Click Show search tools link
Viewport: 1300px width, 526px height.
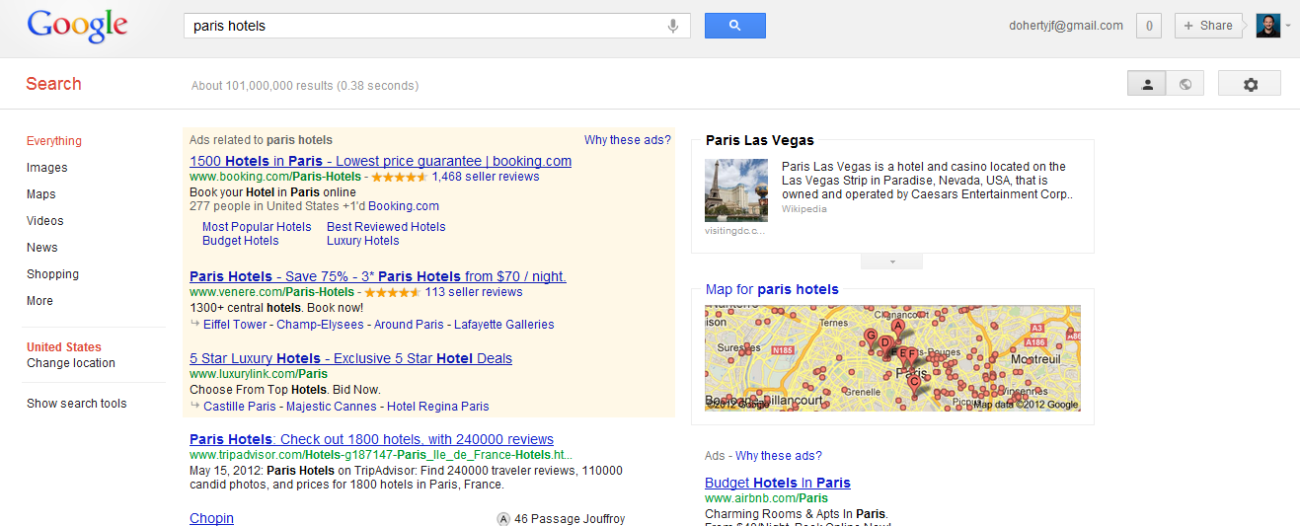[x=77, y=404]
